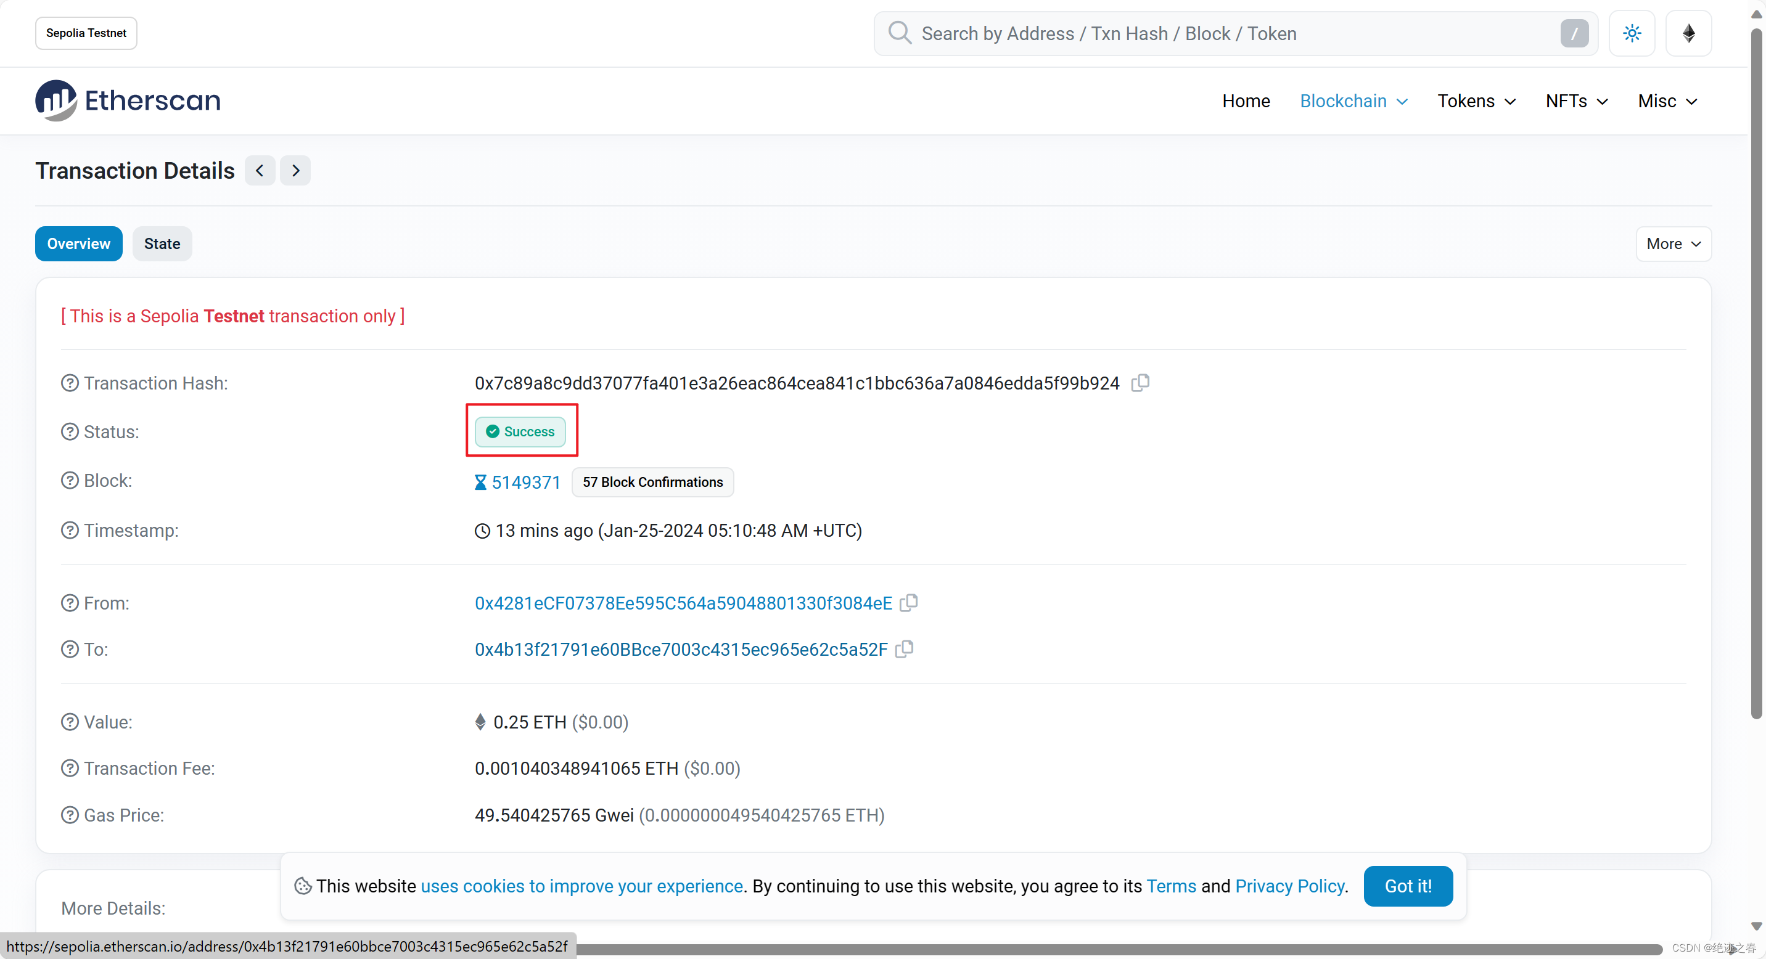This screenshot has height=959, width=1766.
Task: Switch to the State tab
Action: 162,244
